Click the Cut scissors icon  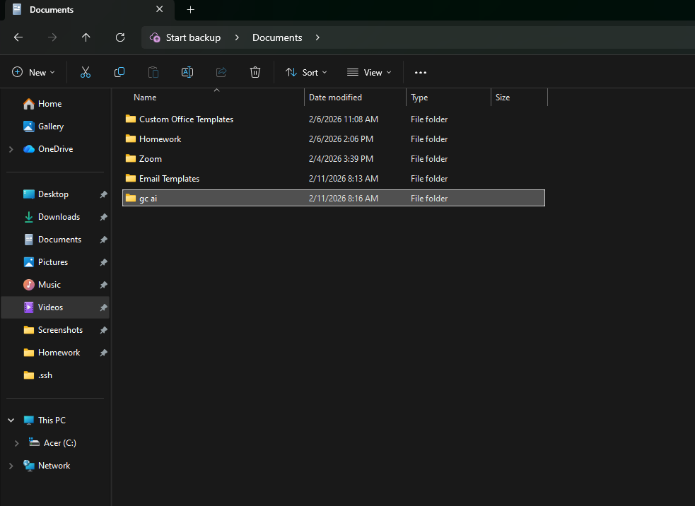tap(86, 72)
